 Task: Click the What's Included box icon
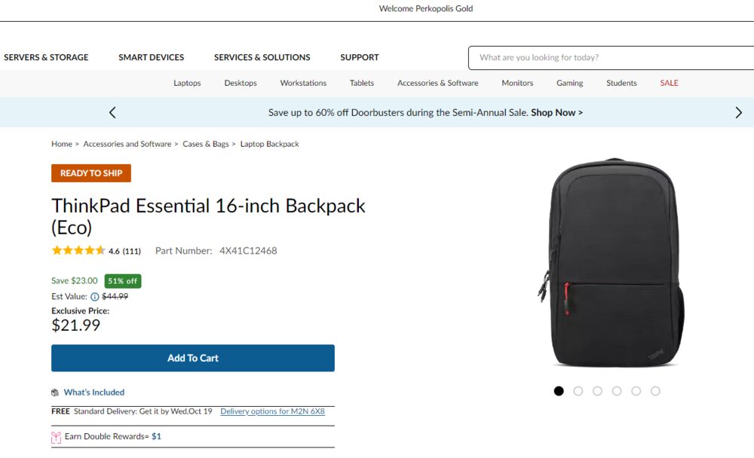point(55,392)
